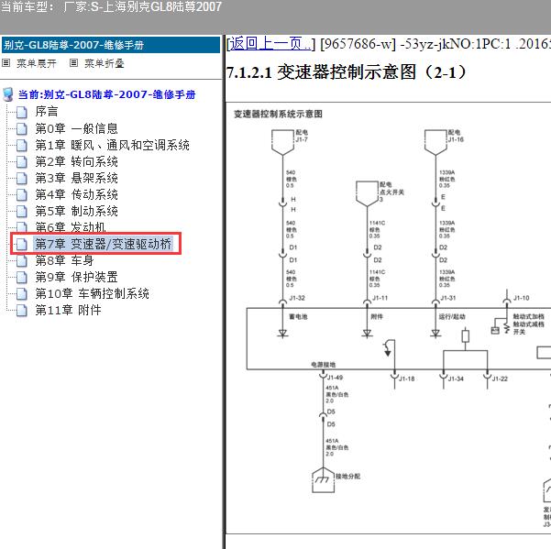Click the J1-22 pin label
The height and width of the screenshot is (549, 551).
coord(500,379)
